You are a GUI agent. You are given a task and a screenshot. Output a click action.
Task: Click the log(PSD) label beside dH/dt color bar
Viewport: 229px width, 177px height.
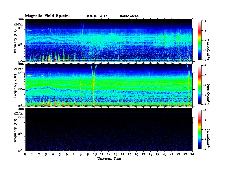(x=208, y=50)
